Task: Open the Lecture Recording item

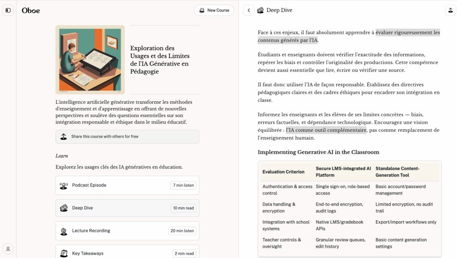Action: pyautogui.click(x=127, y=231)
